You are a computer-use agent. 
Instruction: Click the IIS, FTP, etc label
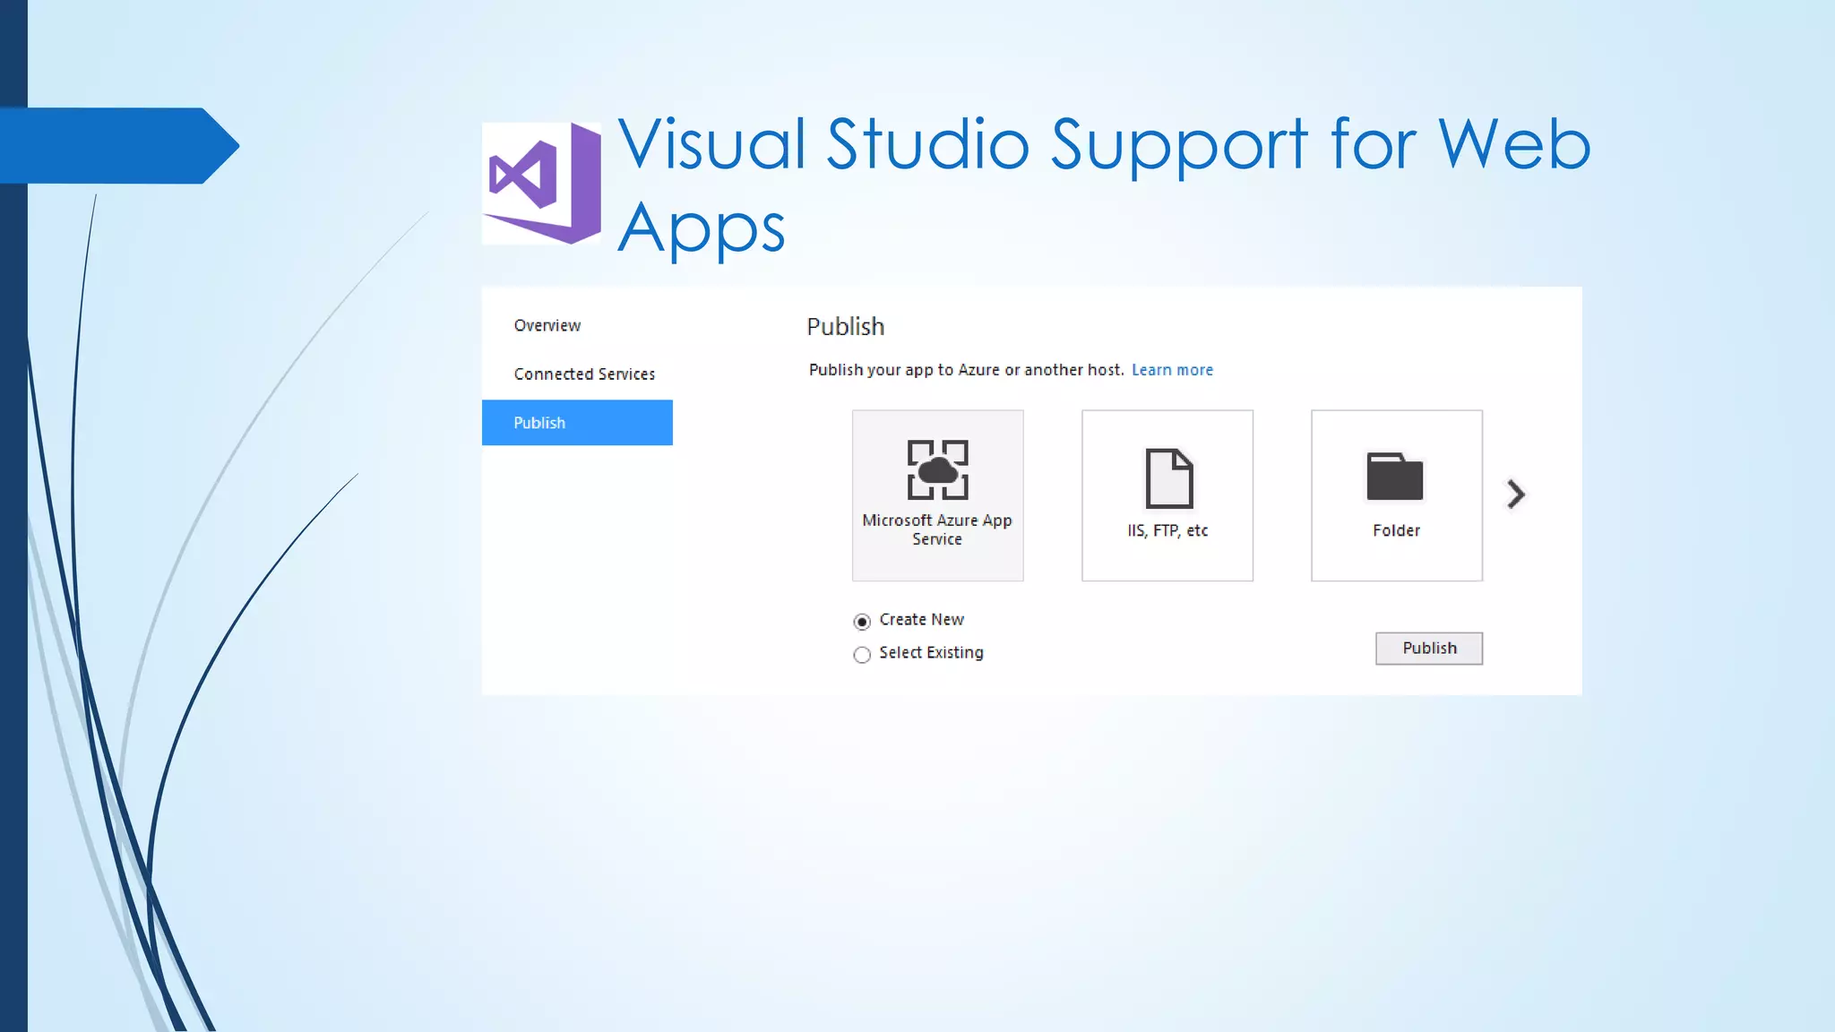(x=1167, y=530)
